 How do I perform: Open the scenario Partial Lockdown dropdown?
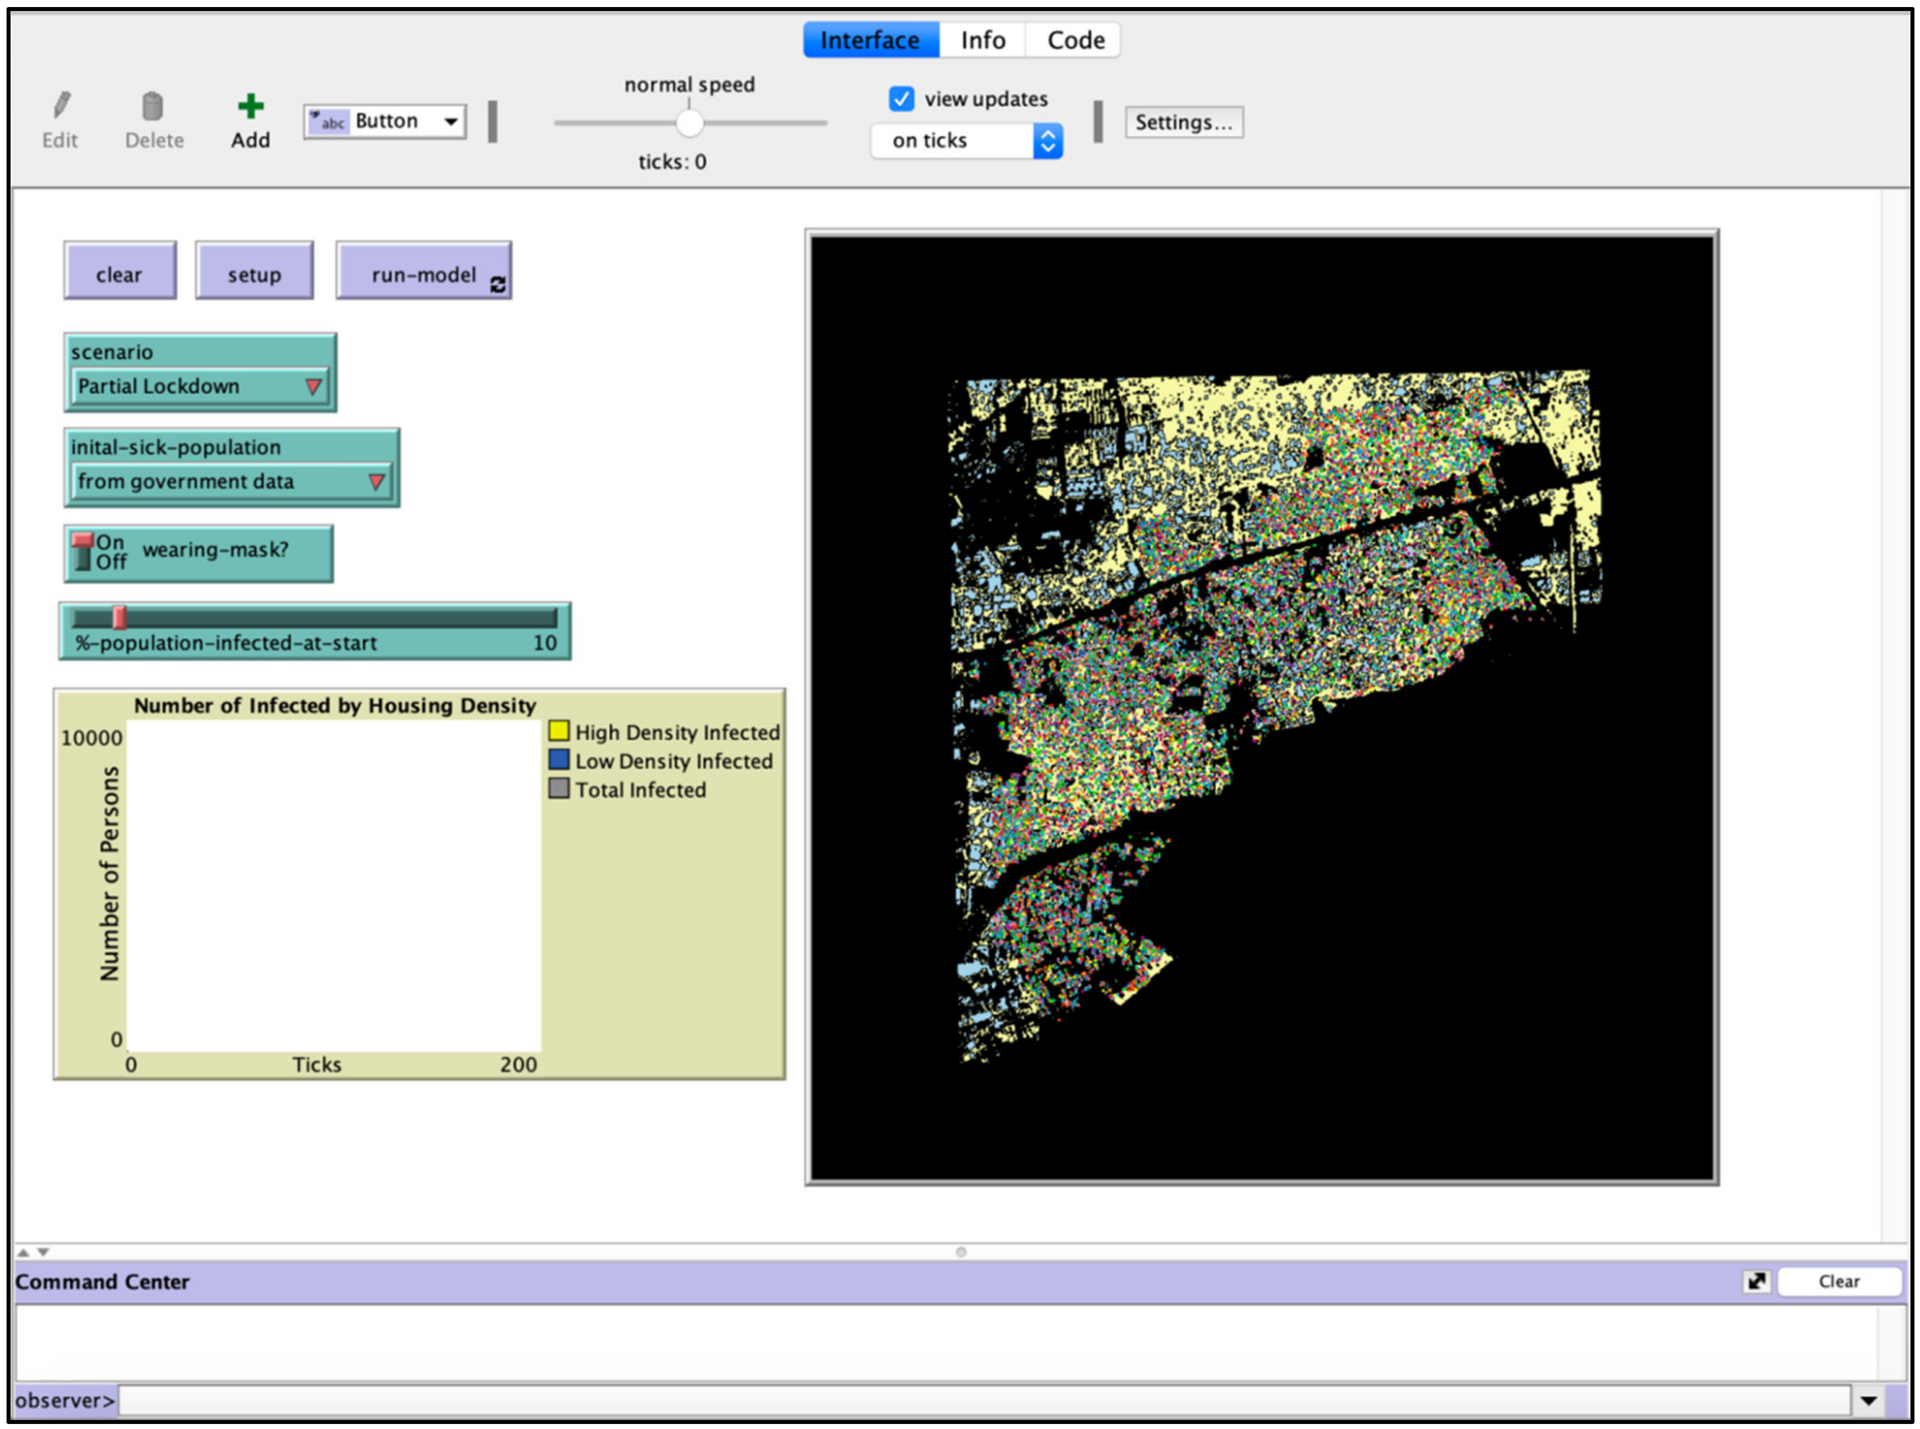pyautogui.click(x=199, y=386)
